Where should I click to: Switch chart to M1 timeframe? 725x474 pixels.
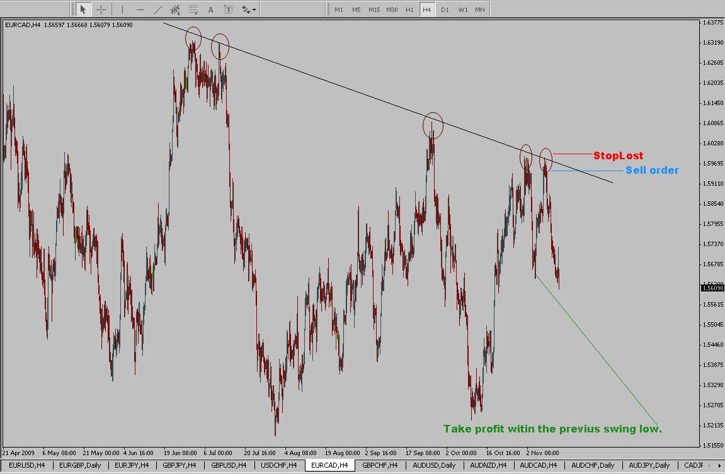coord(339,9)
